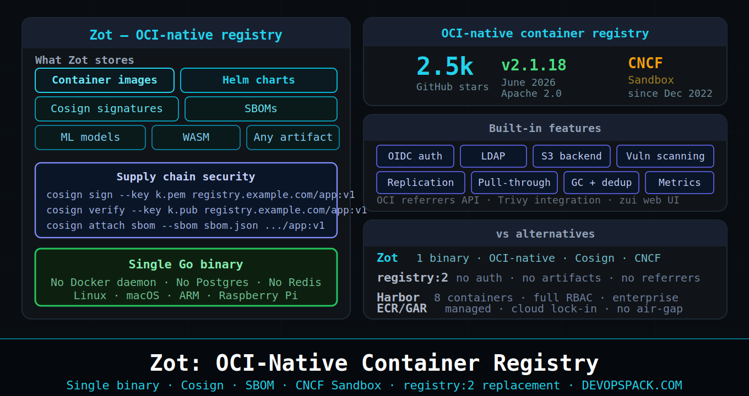Screen dimensions: 749x396
Task: Click the Linux · macOS · ARM line
Action: [x=186, y=296]
